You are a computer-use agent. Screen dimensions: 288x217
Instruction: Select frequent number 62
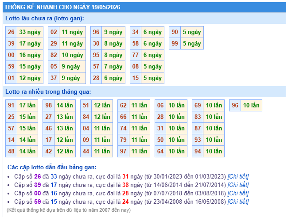point(123,105)
